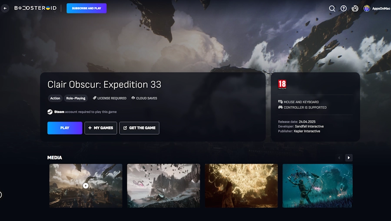Click the MEDIA section heading
391x221 pixels.
click(x=55, y=158)
